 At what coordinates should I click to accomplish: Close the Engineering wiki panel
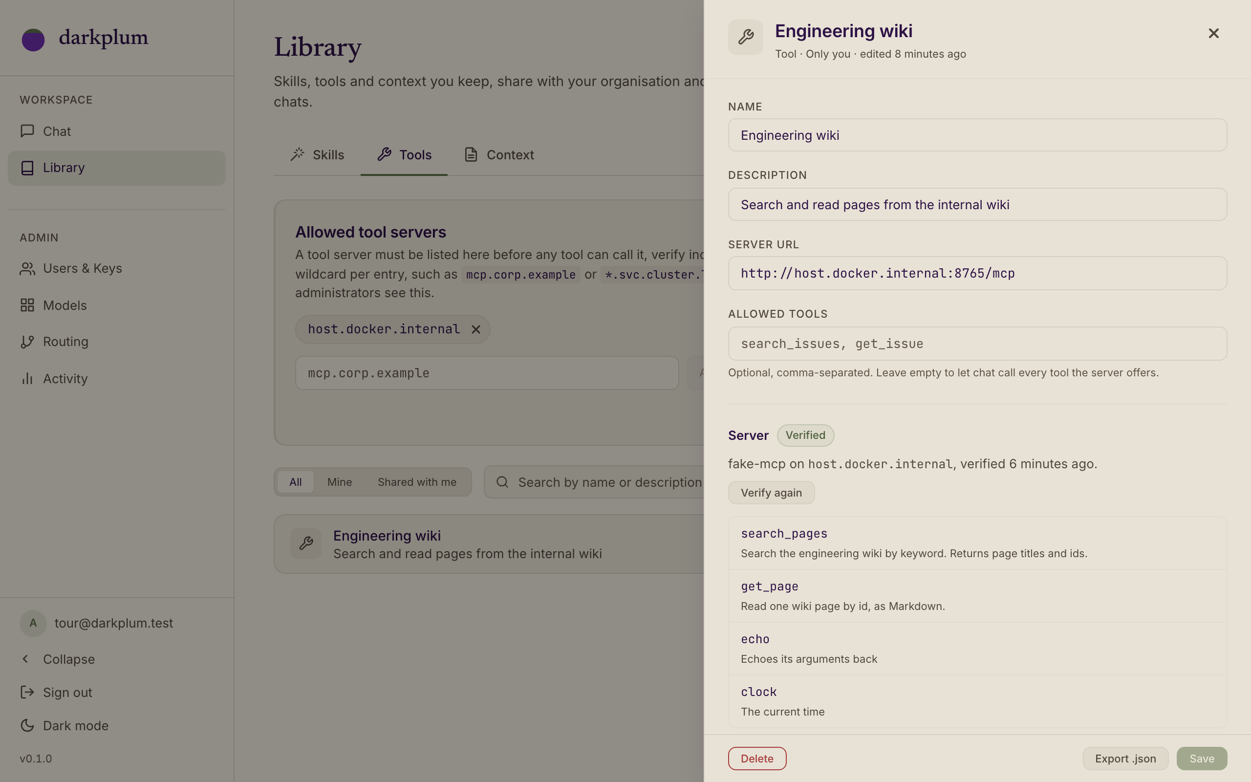(1213, 34)
